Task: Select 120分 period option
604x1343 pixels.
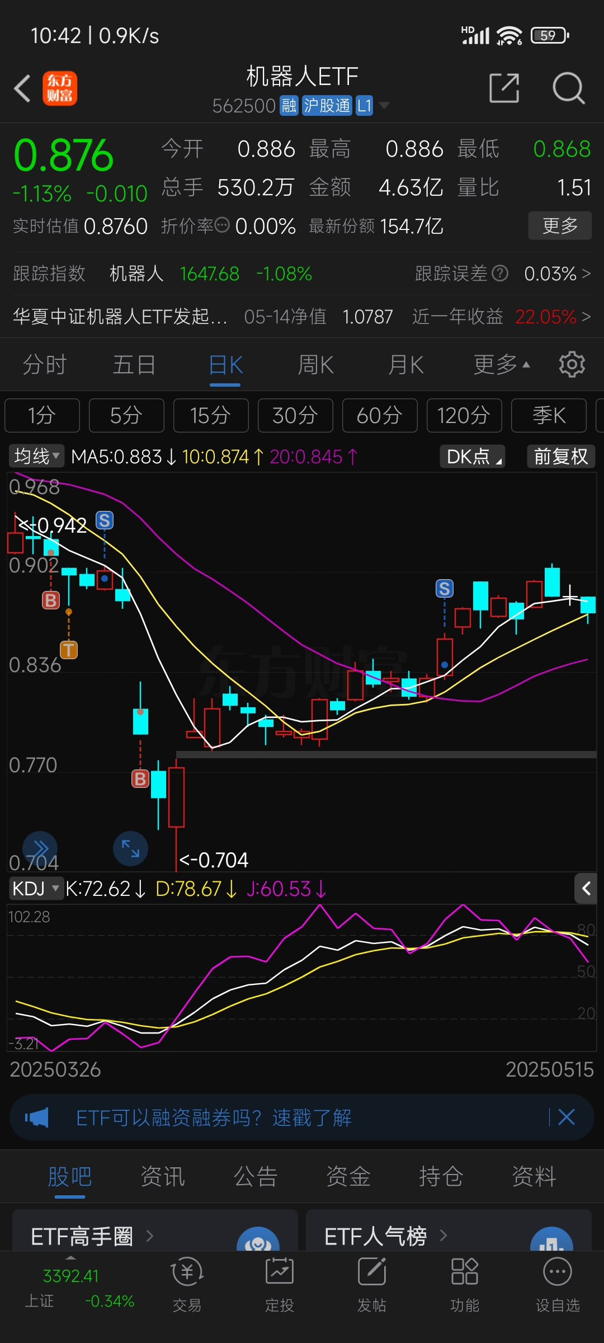Action: coord(464,415)
